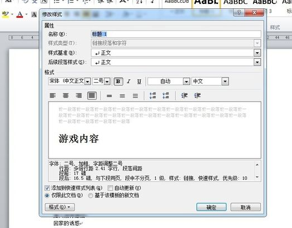Open the font size 二号 dropdown
The height and width of the screenshot is (228, 292).
pos(107,82)
